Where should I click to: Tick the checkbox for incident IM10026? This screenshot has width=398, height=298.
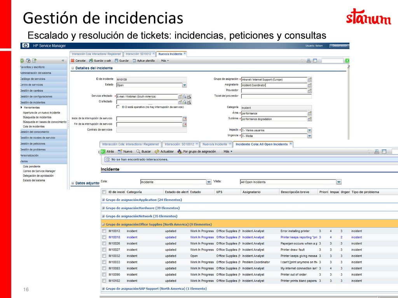(104, 243)
